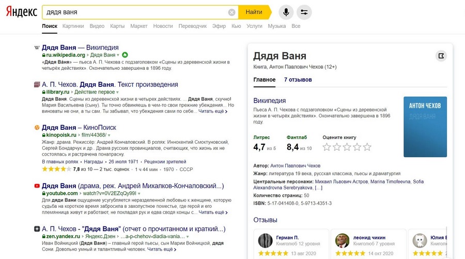The image size is (465, 259).
Task: Switch to the Картинки tab
Action: click(x=73, y=26)
